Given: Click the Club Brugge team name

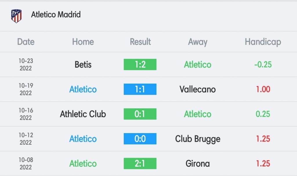Looking at the screenshot, I should point(198,139).
